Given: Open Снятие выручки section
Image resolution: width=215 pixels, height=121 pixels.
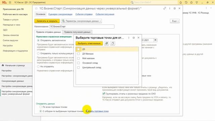Looking at the screenshot, I should (10, 40).
